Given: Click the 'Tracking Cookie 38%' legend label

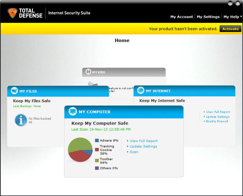Looking at the screenshot, I should (107, 150).
